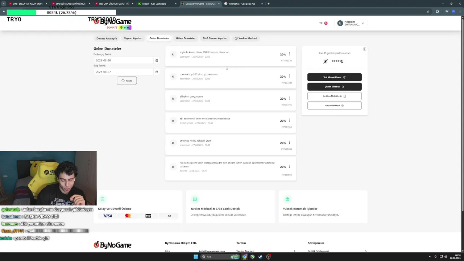The image size is (464, 261).
Task: Click the Troy payment logo
Action: [x=148, y=216]
